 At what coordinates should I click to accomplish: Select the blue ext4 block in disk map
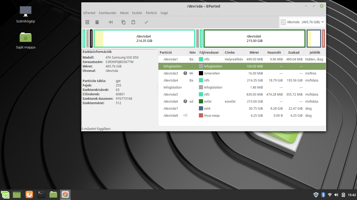point(314,39)
